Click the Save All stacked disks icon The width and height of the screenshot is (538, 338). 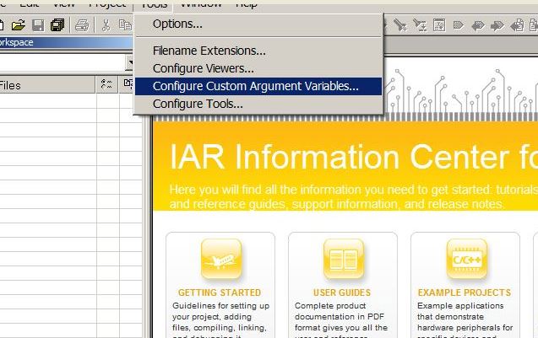[57, 25]
